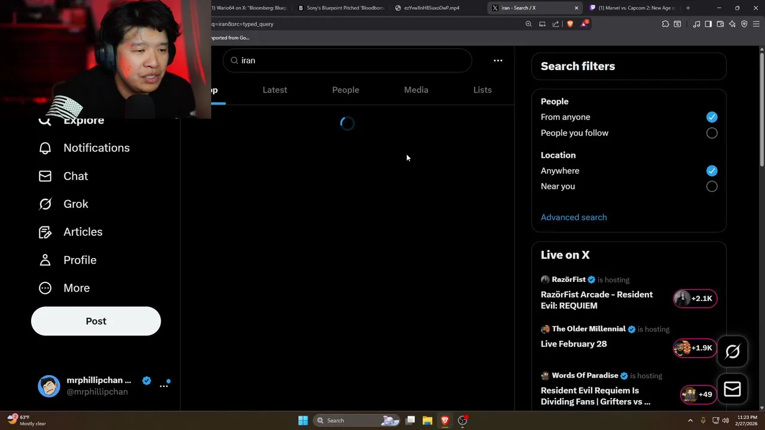The height and width of the screenshot is (430, 765).
Task: Open Grok from the left sidebar
Action: click(63, 204)
